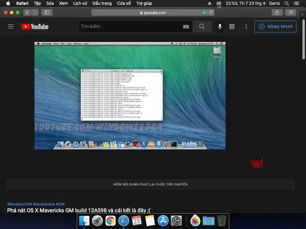Open the Downloads folder in Dock

point(208,221)
